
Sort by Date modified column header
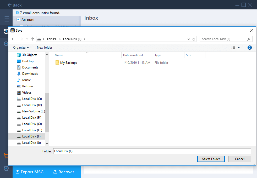click(x=133, y=55)
